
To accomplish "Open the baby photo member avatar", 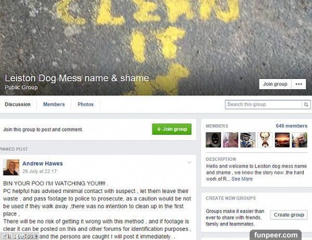I will tap(230, 140).
